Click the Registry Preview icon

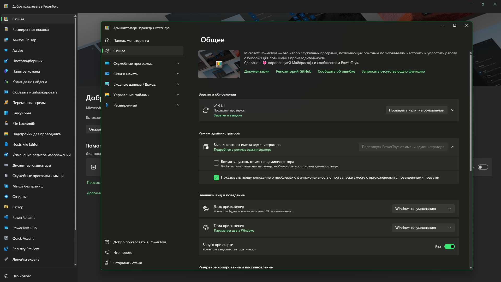(x=6, y=249)
